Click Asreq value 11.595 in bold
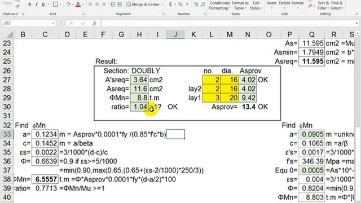The image size is (361, 203). point(312,61)
